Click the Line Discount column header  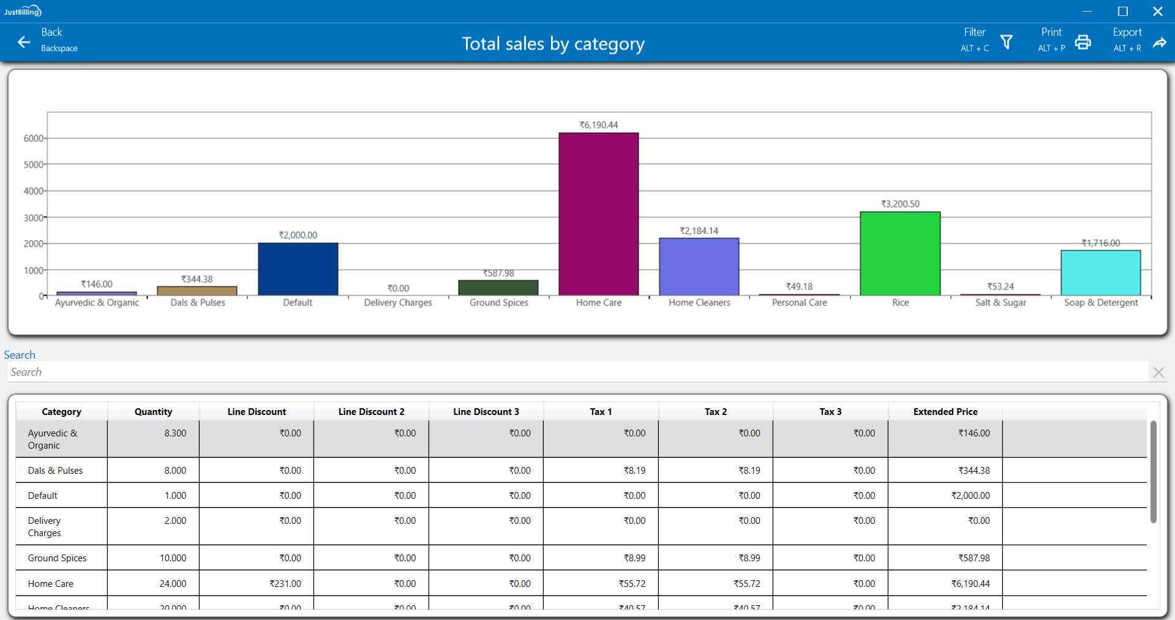tap(257, 412)
